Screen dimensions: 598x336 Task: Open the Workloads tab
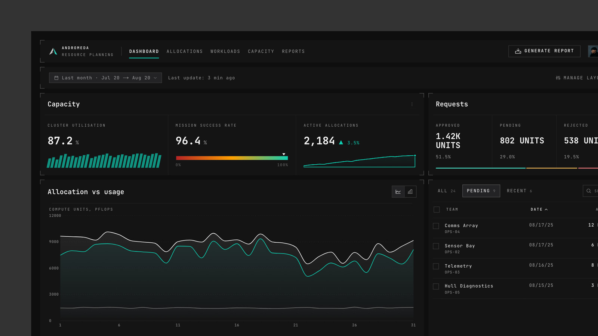[225, 52]
